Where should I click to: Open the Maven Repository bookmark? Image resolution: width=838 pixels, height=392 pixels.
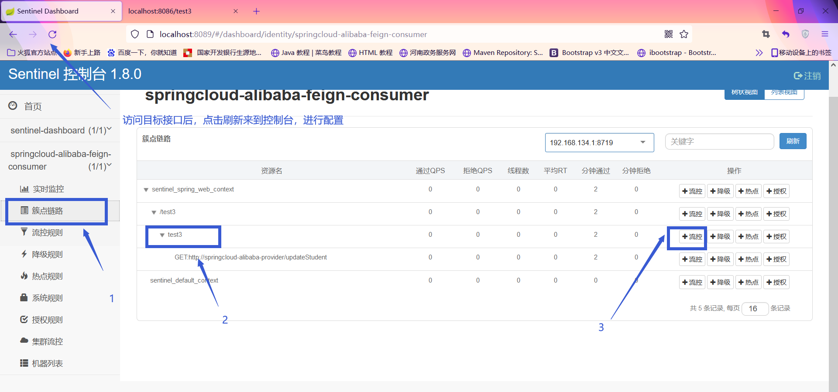pyautogui.click(x=503, y=53)
